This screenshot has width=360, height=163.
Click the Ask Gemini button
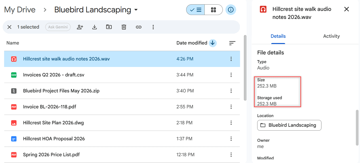click(58, 27)
